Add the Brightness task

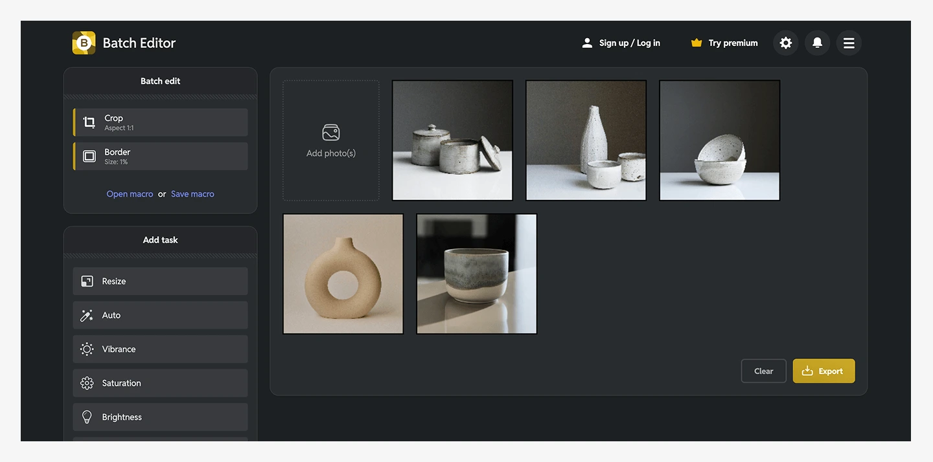point(160,417)
